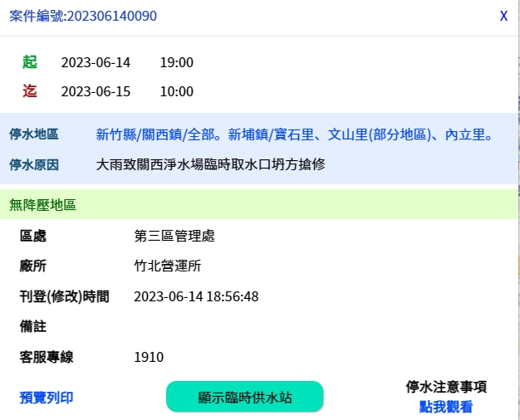Close the dialog with the X button
This screenshot has height=420, width=520.
pos(503,16)
